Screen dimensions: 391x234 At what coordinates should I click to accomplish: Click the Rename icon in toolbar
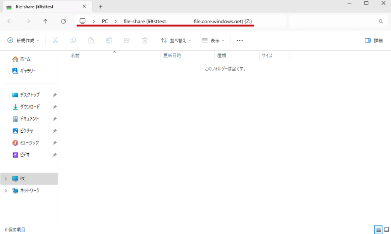[109, 41]
